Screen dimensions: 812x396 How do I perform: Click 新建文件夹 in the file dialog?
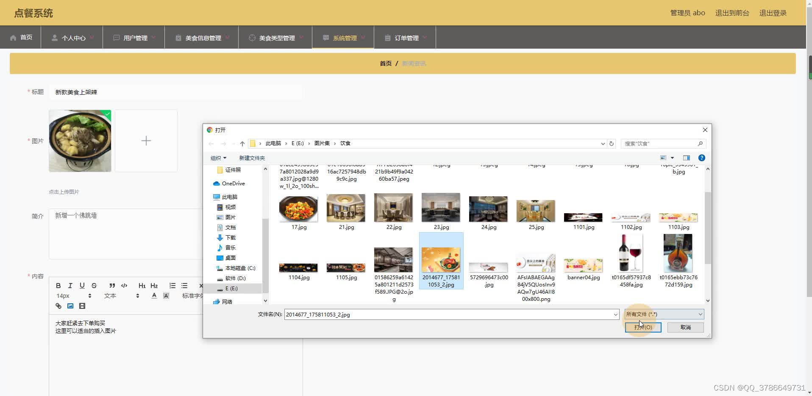pos(252,158)
